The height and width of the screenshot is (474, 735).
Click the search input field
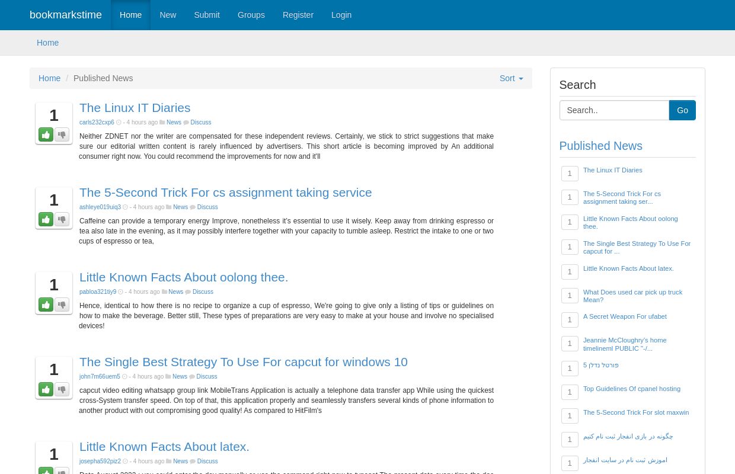(x=614, y=110)
